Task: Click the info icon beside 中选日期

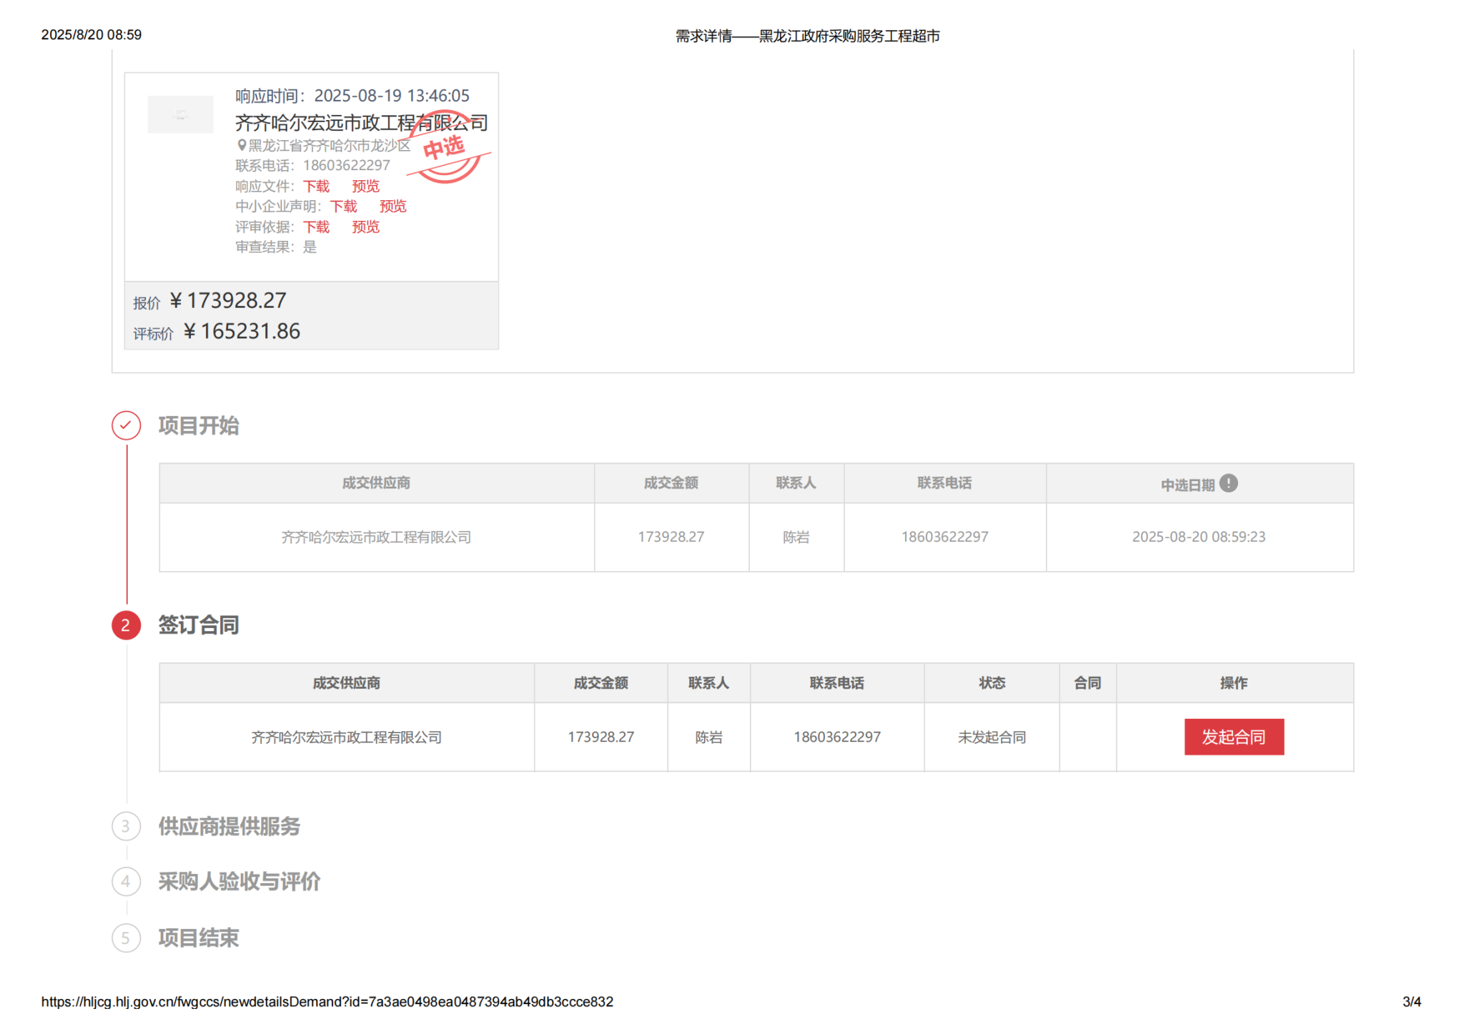Action: coord(1227,483)
